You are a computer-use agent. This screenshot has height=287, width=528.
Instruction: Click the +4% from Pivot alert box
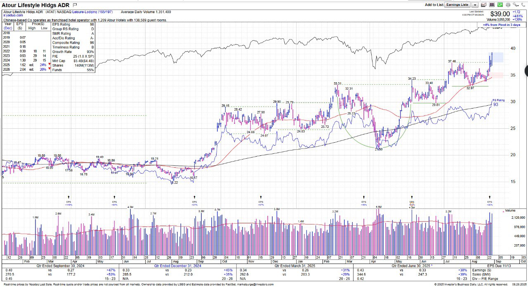click(x=502, y=25)
